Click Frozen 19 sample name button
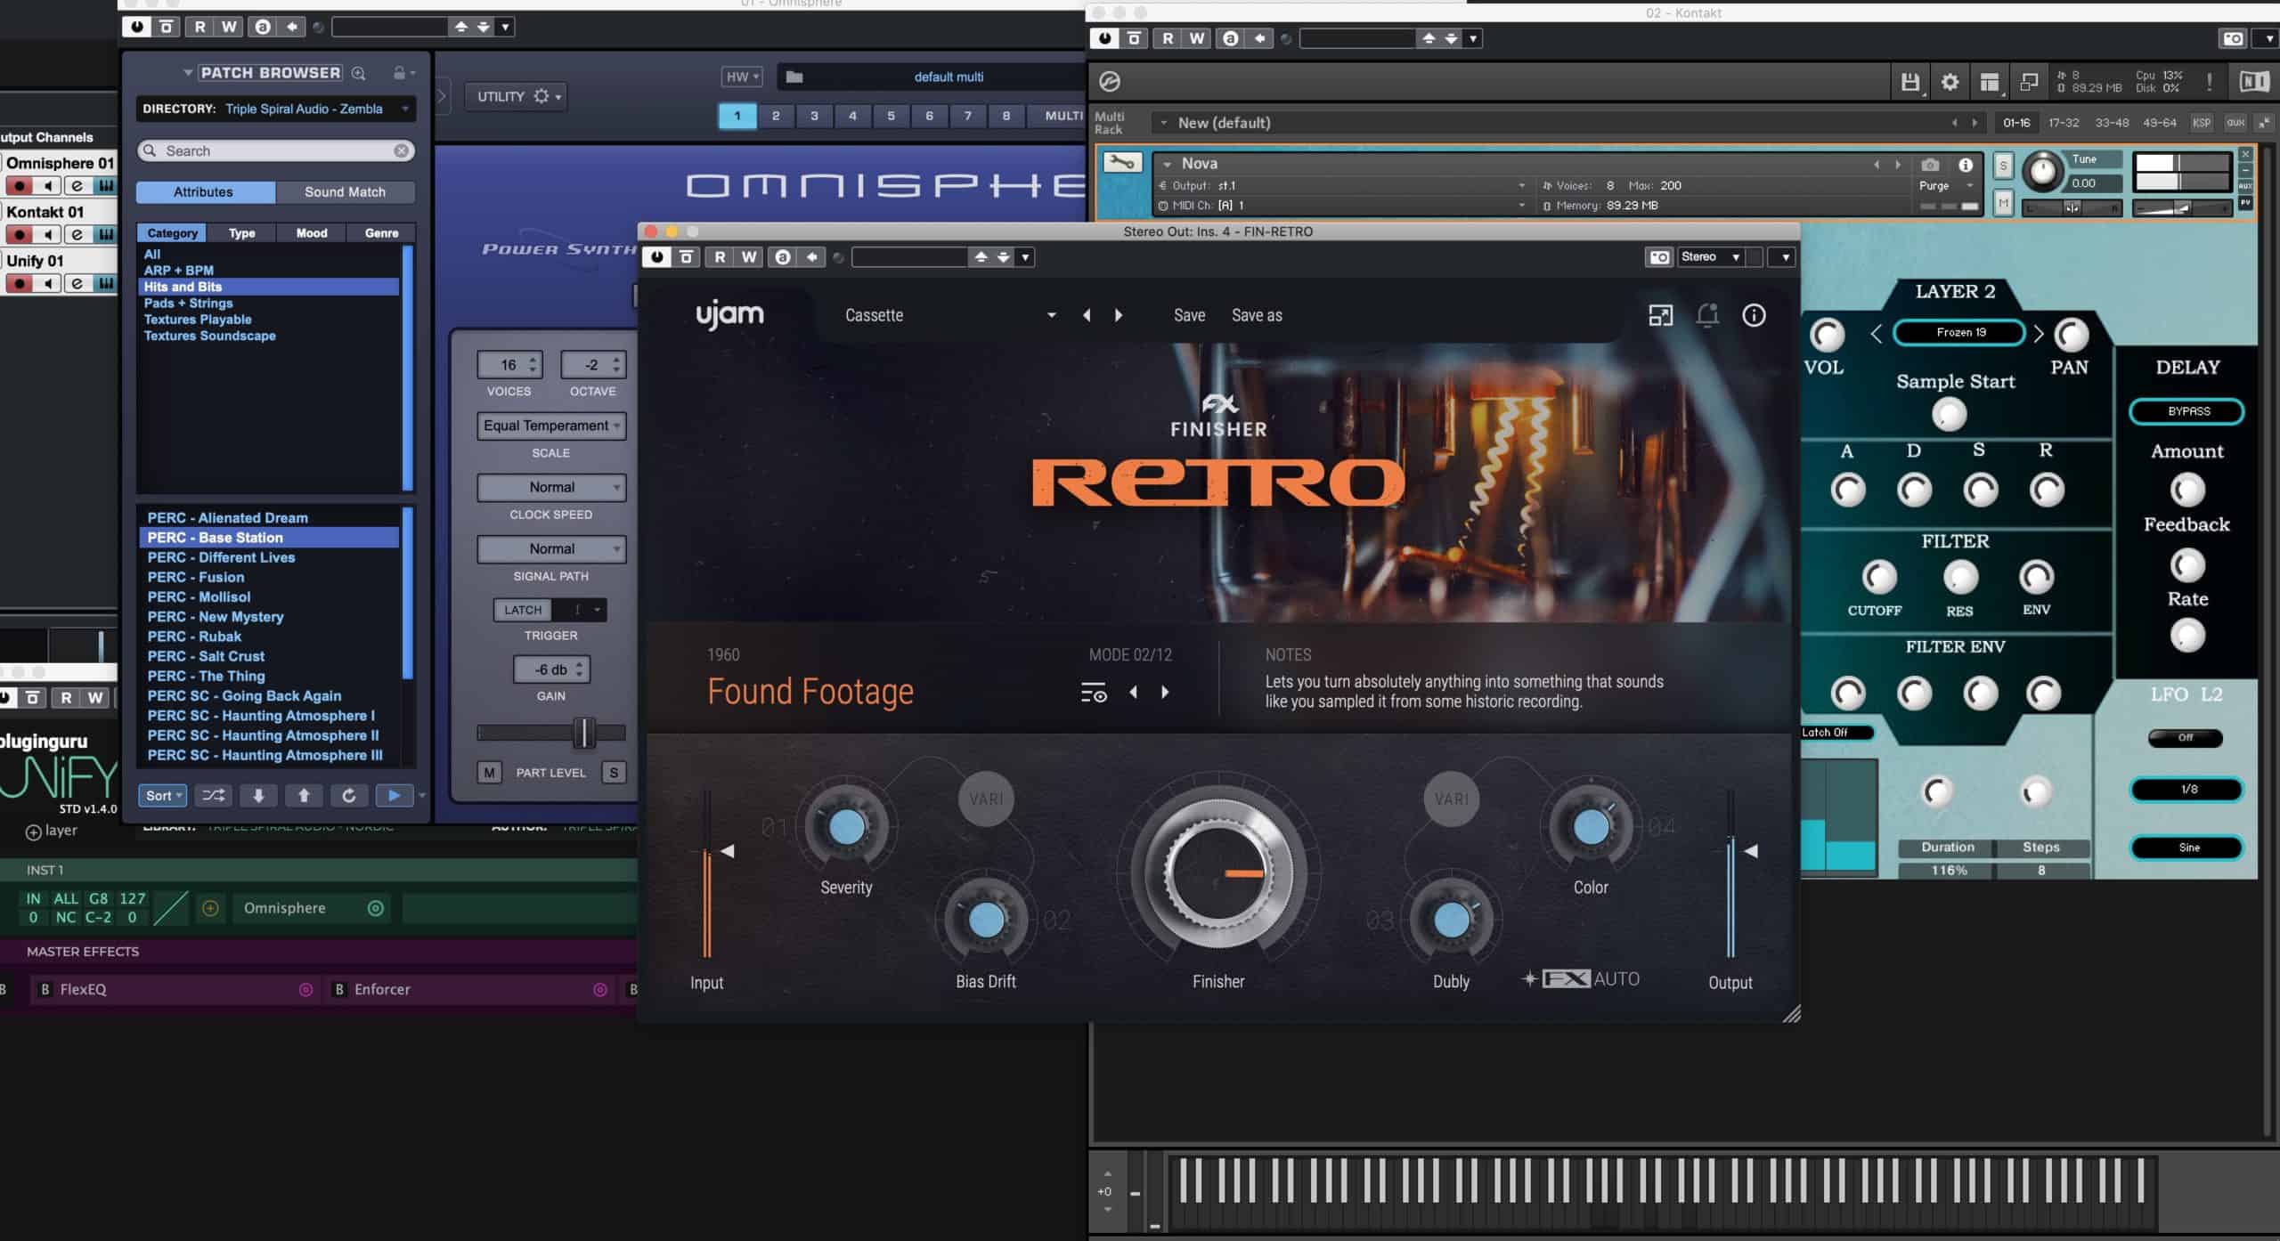This screenshot has height=1241, width=2280. click(x=1959, y=332)
